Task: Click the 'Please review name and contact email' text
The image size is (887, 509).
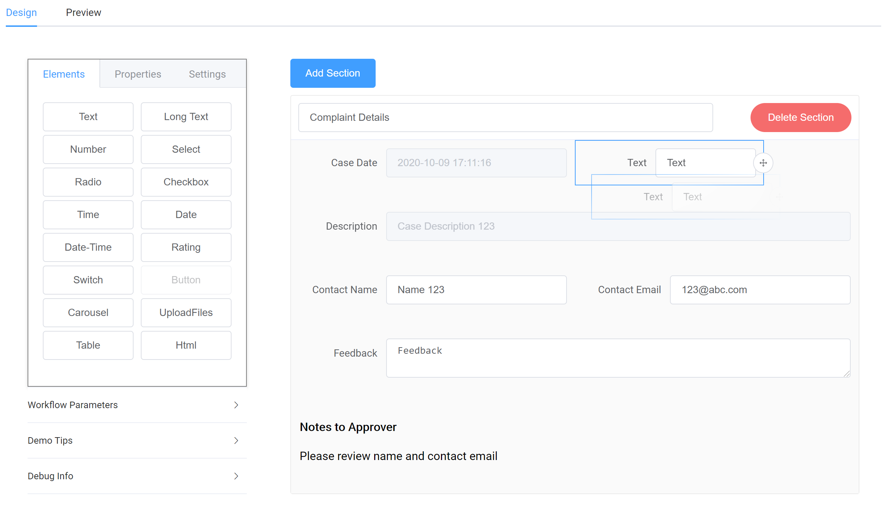Action: pyautogui.click(x=398, y=456)
